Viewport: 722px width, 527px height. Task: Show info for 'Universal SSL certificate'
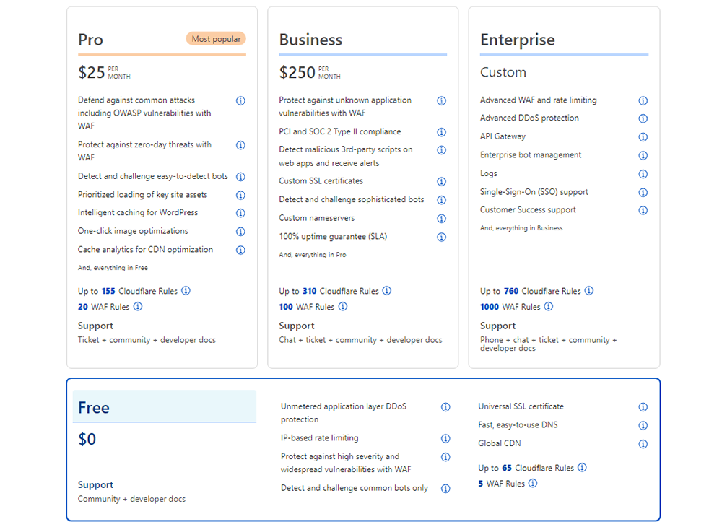coord(643,407)
